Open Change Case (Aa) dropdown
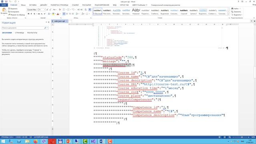Screen dimensions: 256x144 tap(55, 10)
